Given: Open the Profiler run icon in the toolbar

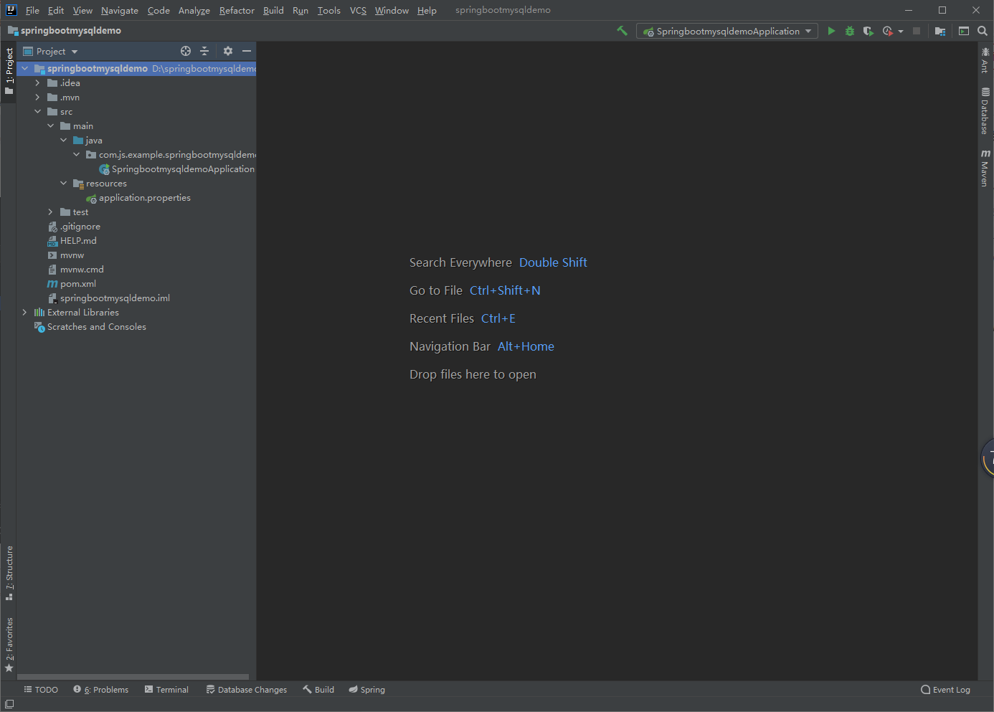Looking at the screenshot, I should pos(887,31).
